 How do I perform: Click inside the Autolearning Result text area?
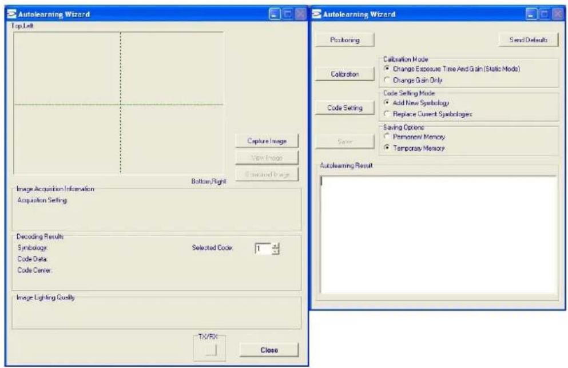[x=439, y=235]
